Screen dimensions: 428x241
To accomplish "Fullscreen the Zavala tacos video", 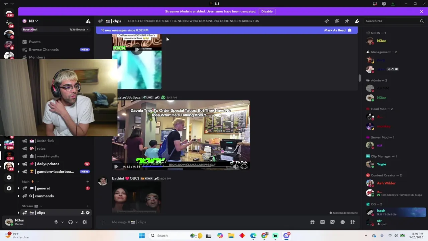I will click(x=244, y=166).
